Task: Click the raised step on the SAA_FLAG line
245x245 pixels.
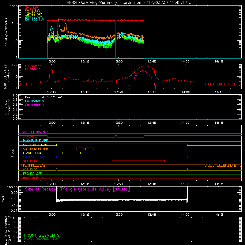Action: point(138,160)
